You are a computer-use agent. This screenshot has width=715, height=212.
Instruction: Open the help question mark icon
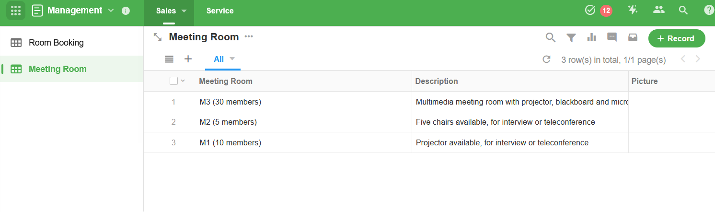(709, 10)
